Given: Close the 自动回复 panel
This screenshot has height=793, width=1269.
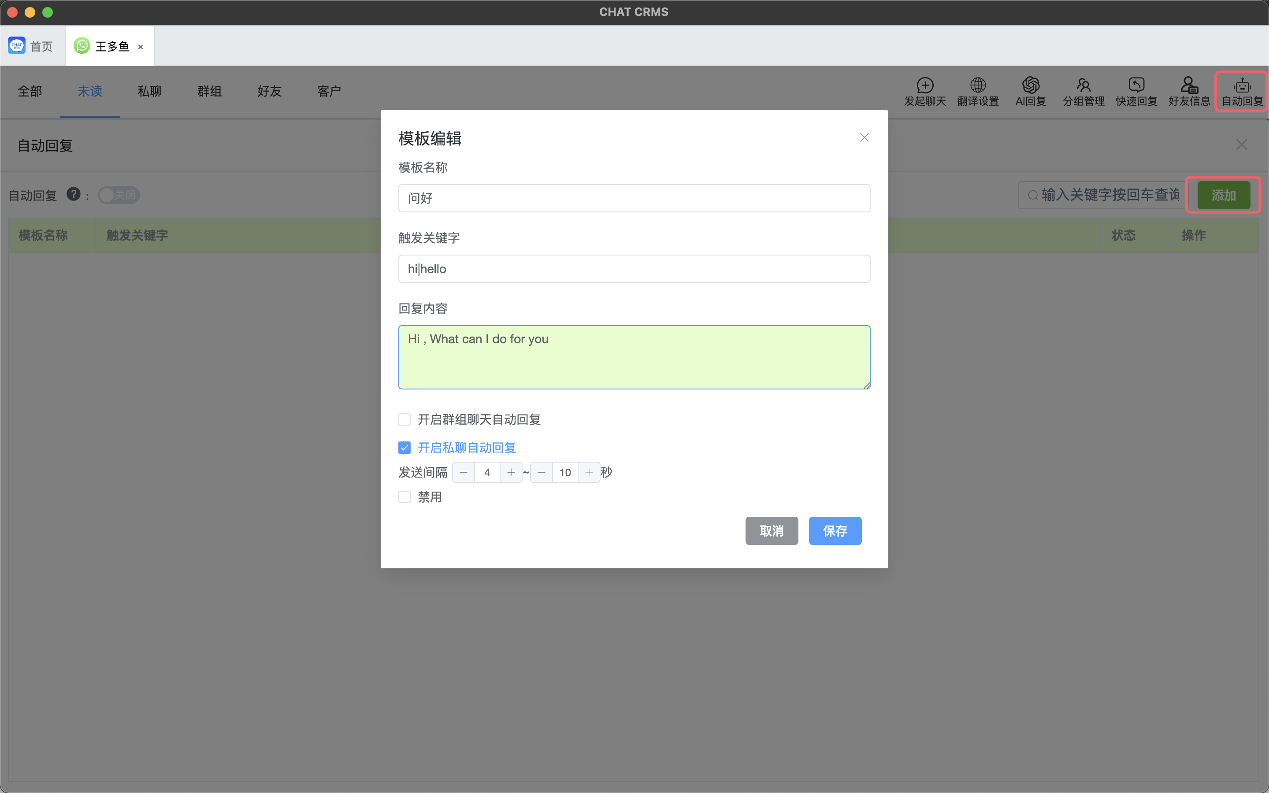Looking at the screenshot, I should (x=1241, y=145).
